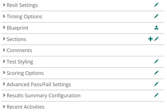Click the Resit Settings edit pencil icon
167x112 pixels.
(x=156, y=5)
